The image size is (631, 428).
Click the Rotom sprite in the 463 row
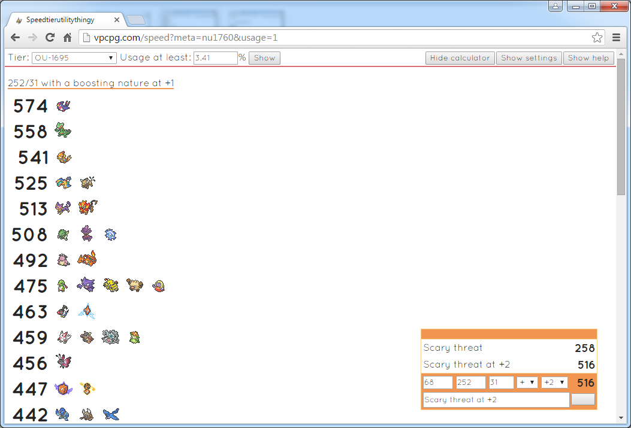(x=86, y=311)
